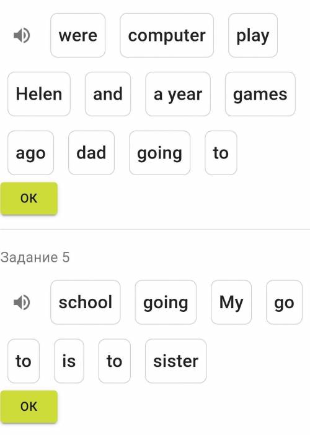Select the 'sister' word tile
The width and height of the screenshot is (310, 435).
point(175,361)
